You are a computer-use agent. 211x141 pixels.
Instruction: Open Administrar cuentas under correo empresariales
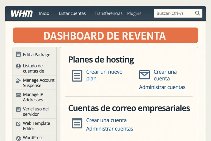point(110,129)
